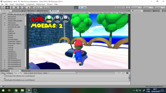166x93 pixels.
Task: Open the Gizmos dropdown
Action: pos(126,13)
